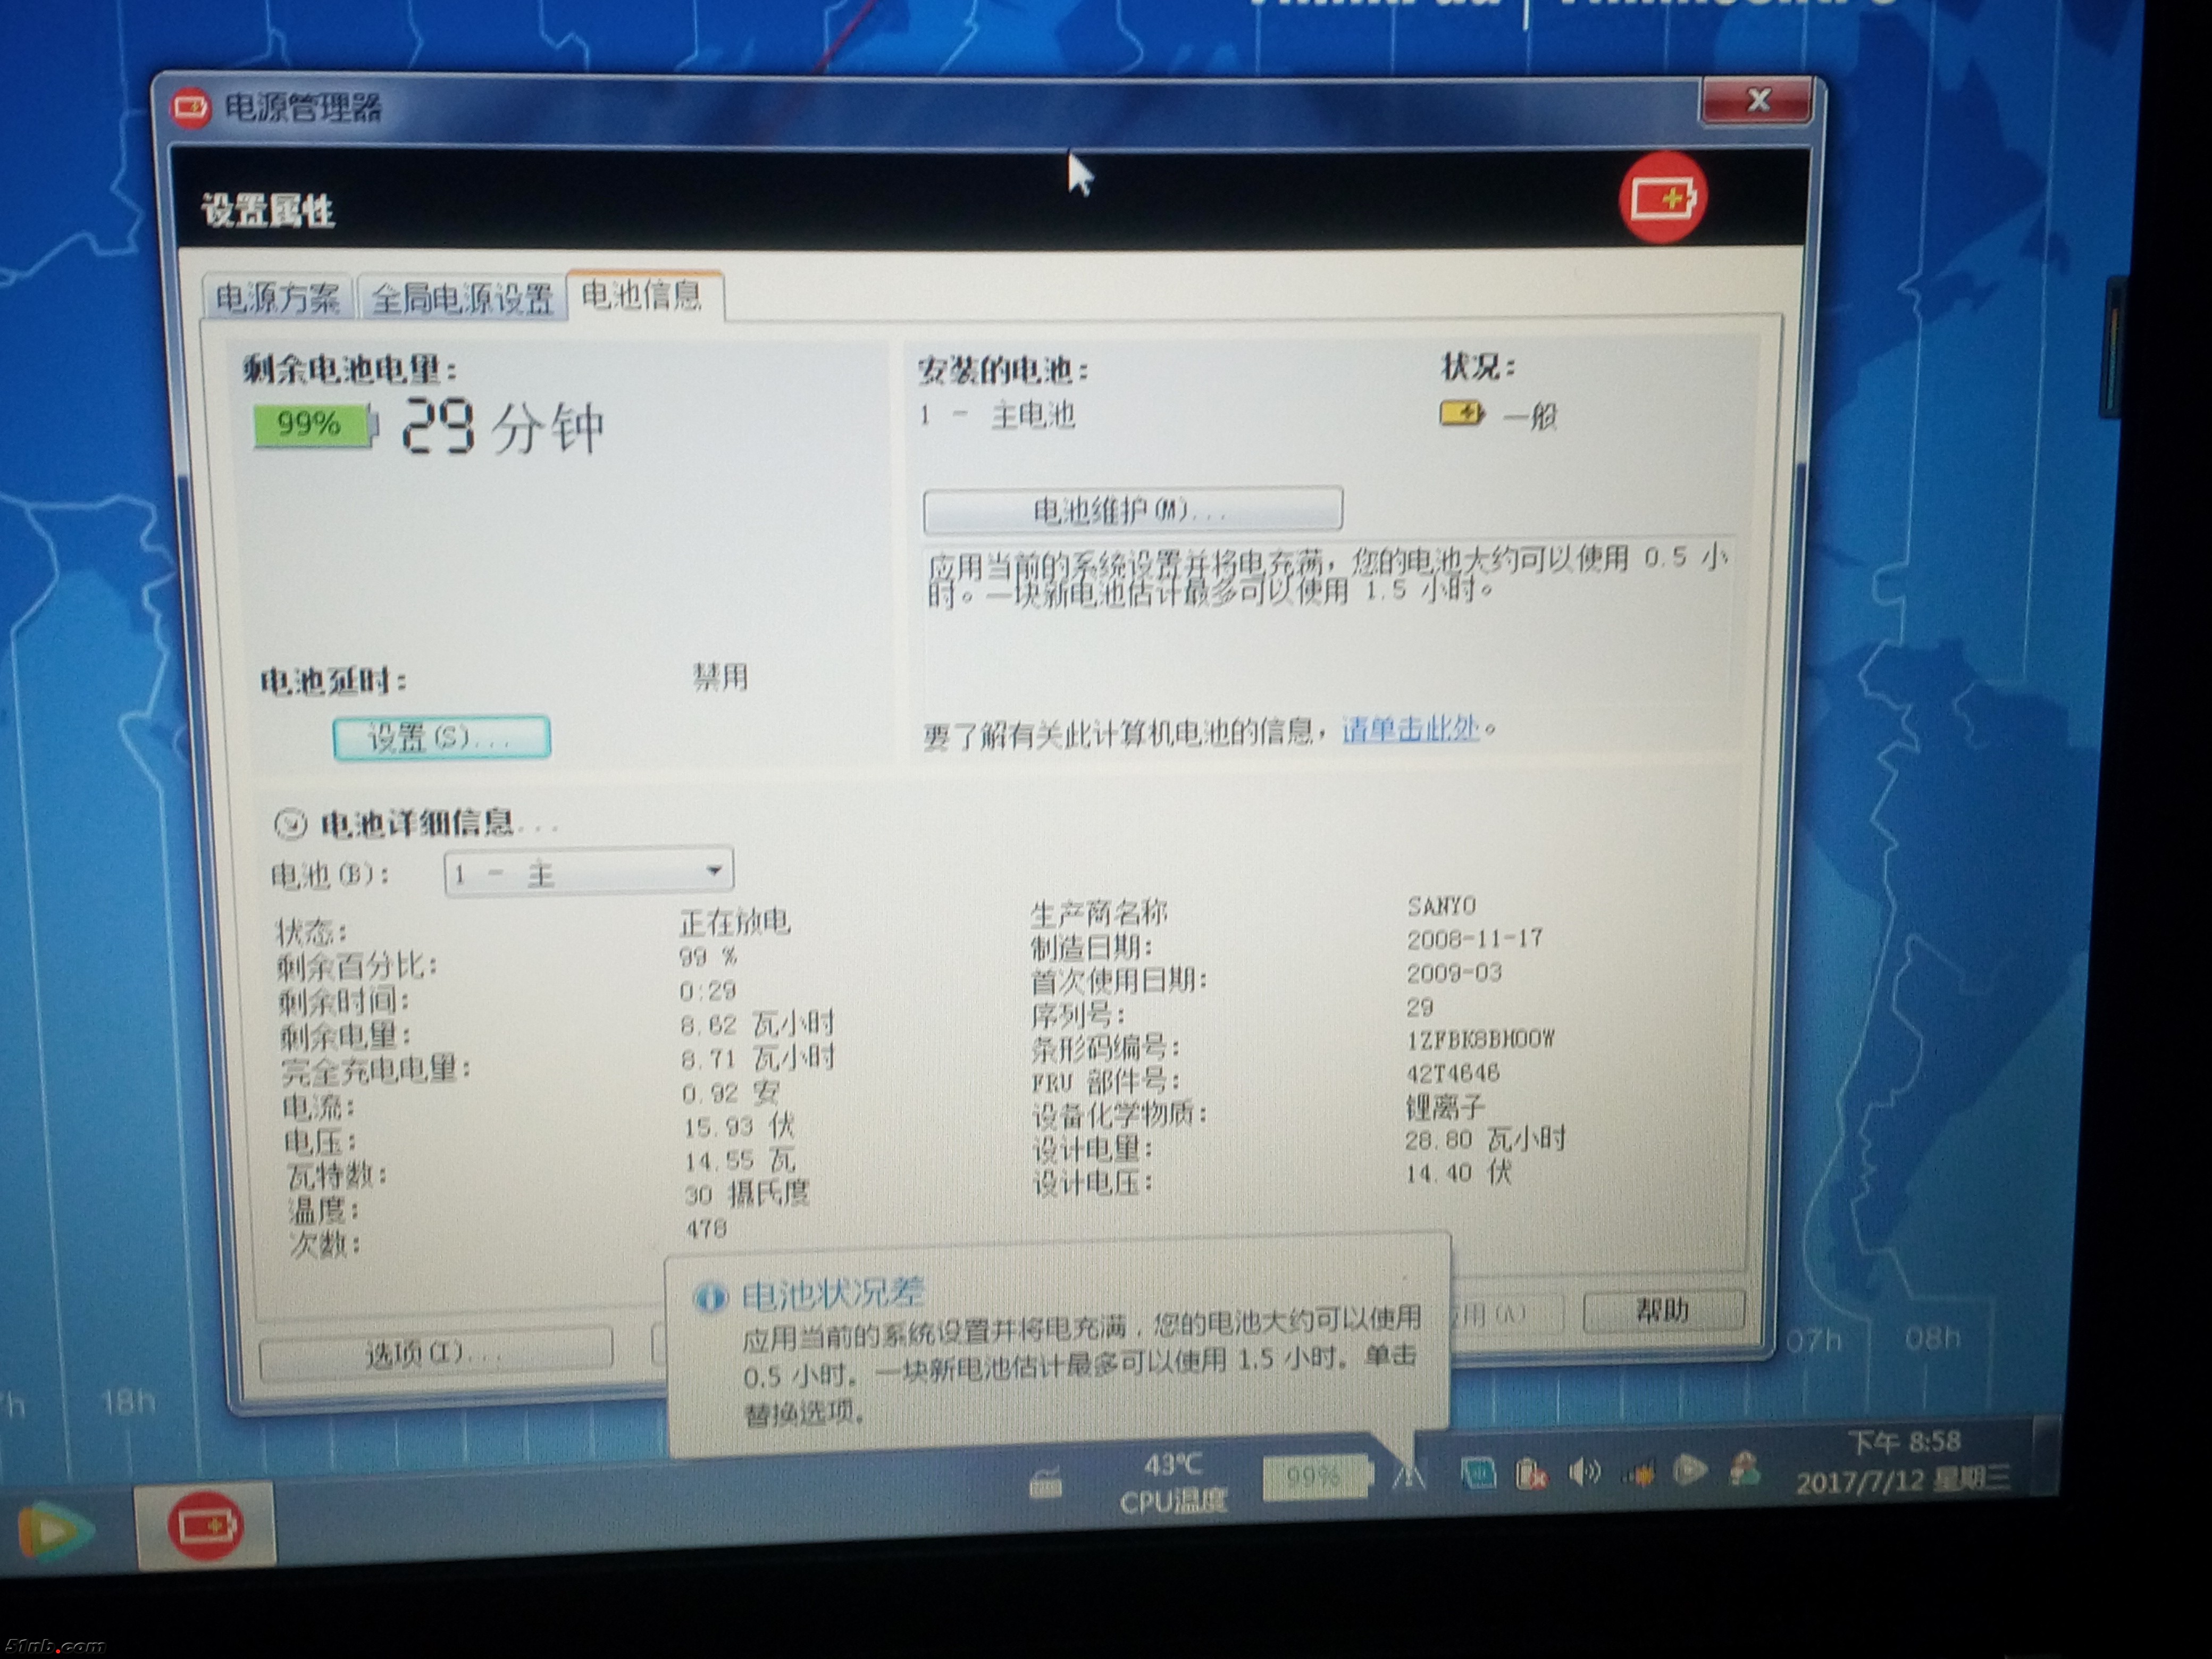The image size is (2212, 1659).
Task: Click the 设置(S)... button
Action: click(x=441, y=738)
